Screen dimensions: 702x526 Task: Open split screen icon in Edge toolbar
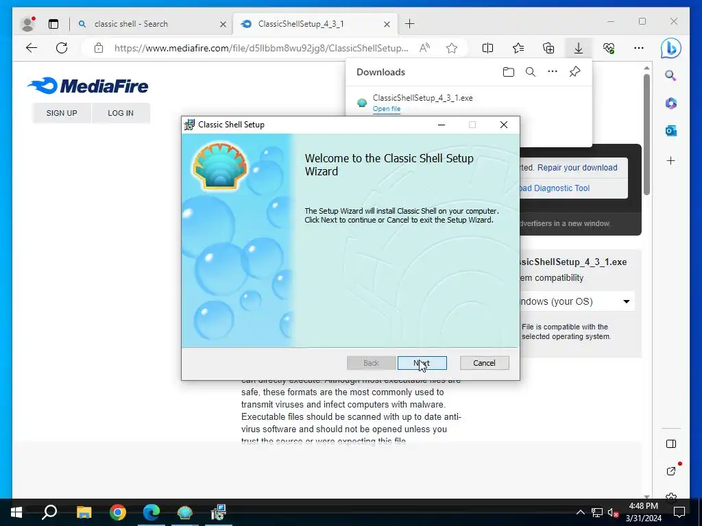point(487,48)
